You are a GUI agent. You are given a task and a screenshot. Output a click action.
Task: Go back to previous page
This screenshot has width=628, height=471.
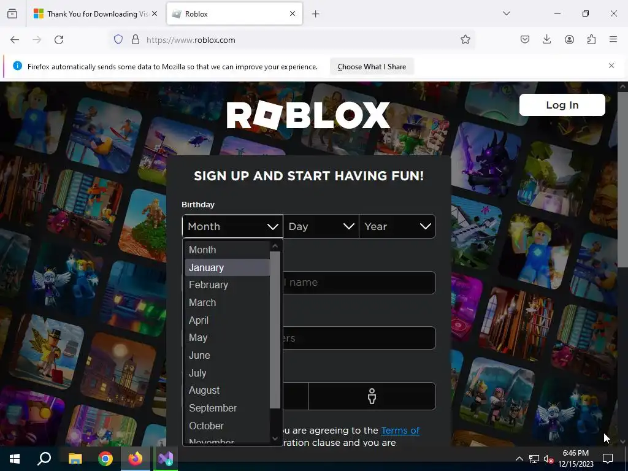[x=15, y=40]
